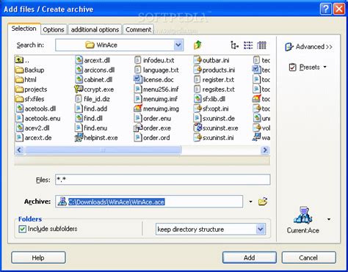Select the products.ini file
Image resolution: width=348 pixels, height=272 pixels.
click(x=214, y=70)
